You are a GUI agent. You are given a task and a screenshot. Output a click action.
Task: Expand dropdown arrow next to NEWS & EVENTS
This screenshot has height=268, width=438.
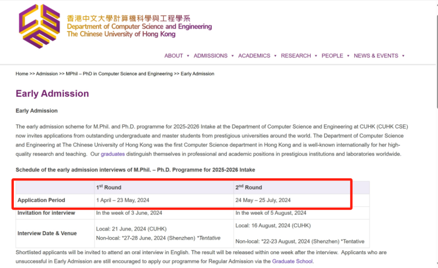[403, 56]
